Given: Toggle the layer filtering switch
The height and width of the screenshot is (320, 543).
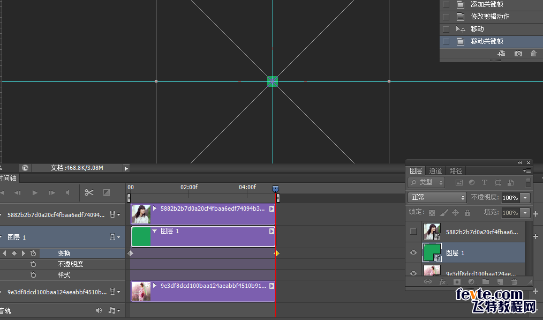Looking at the screenshot, I should 528,182.
